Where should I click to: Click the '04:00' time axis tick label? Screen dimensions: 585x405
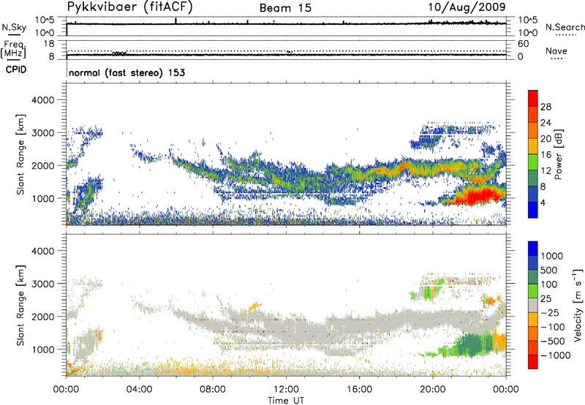139,390
